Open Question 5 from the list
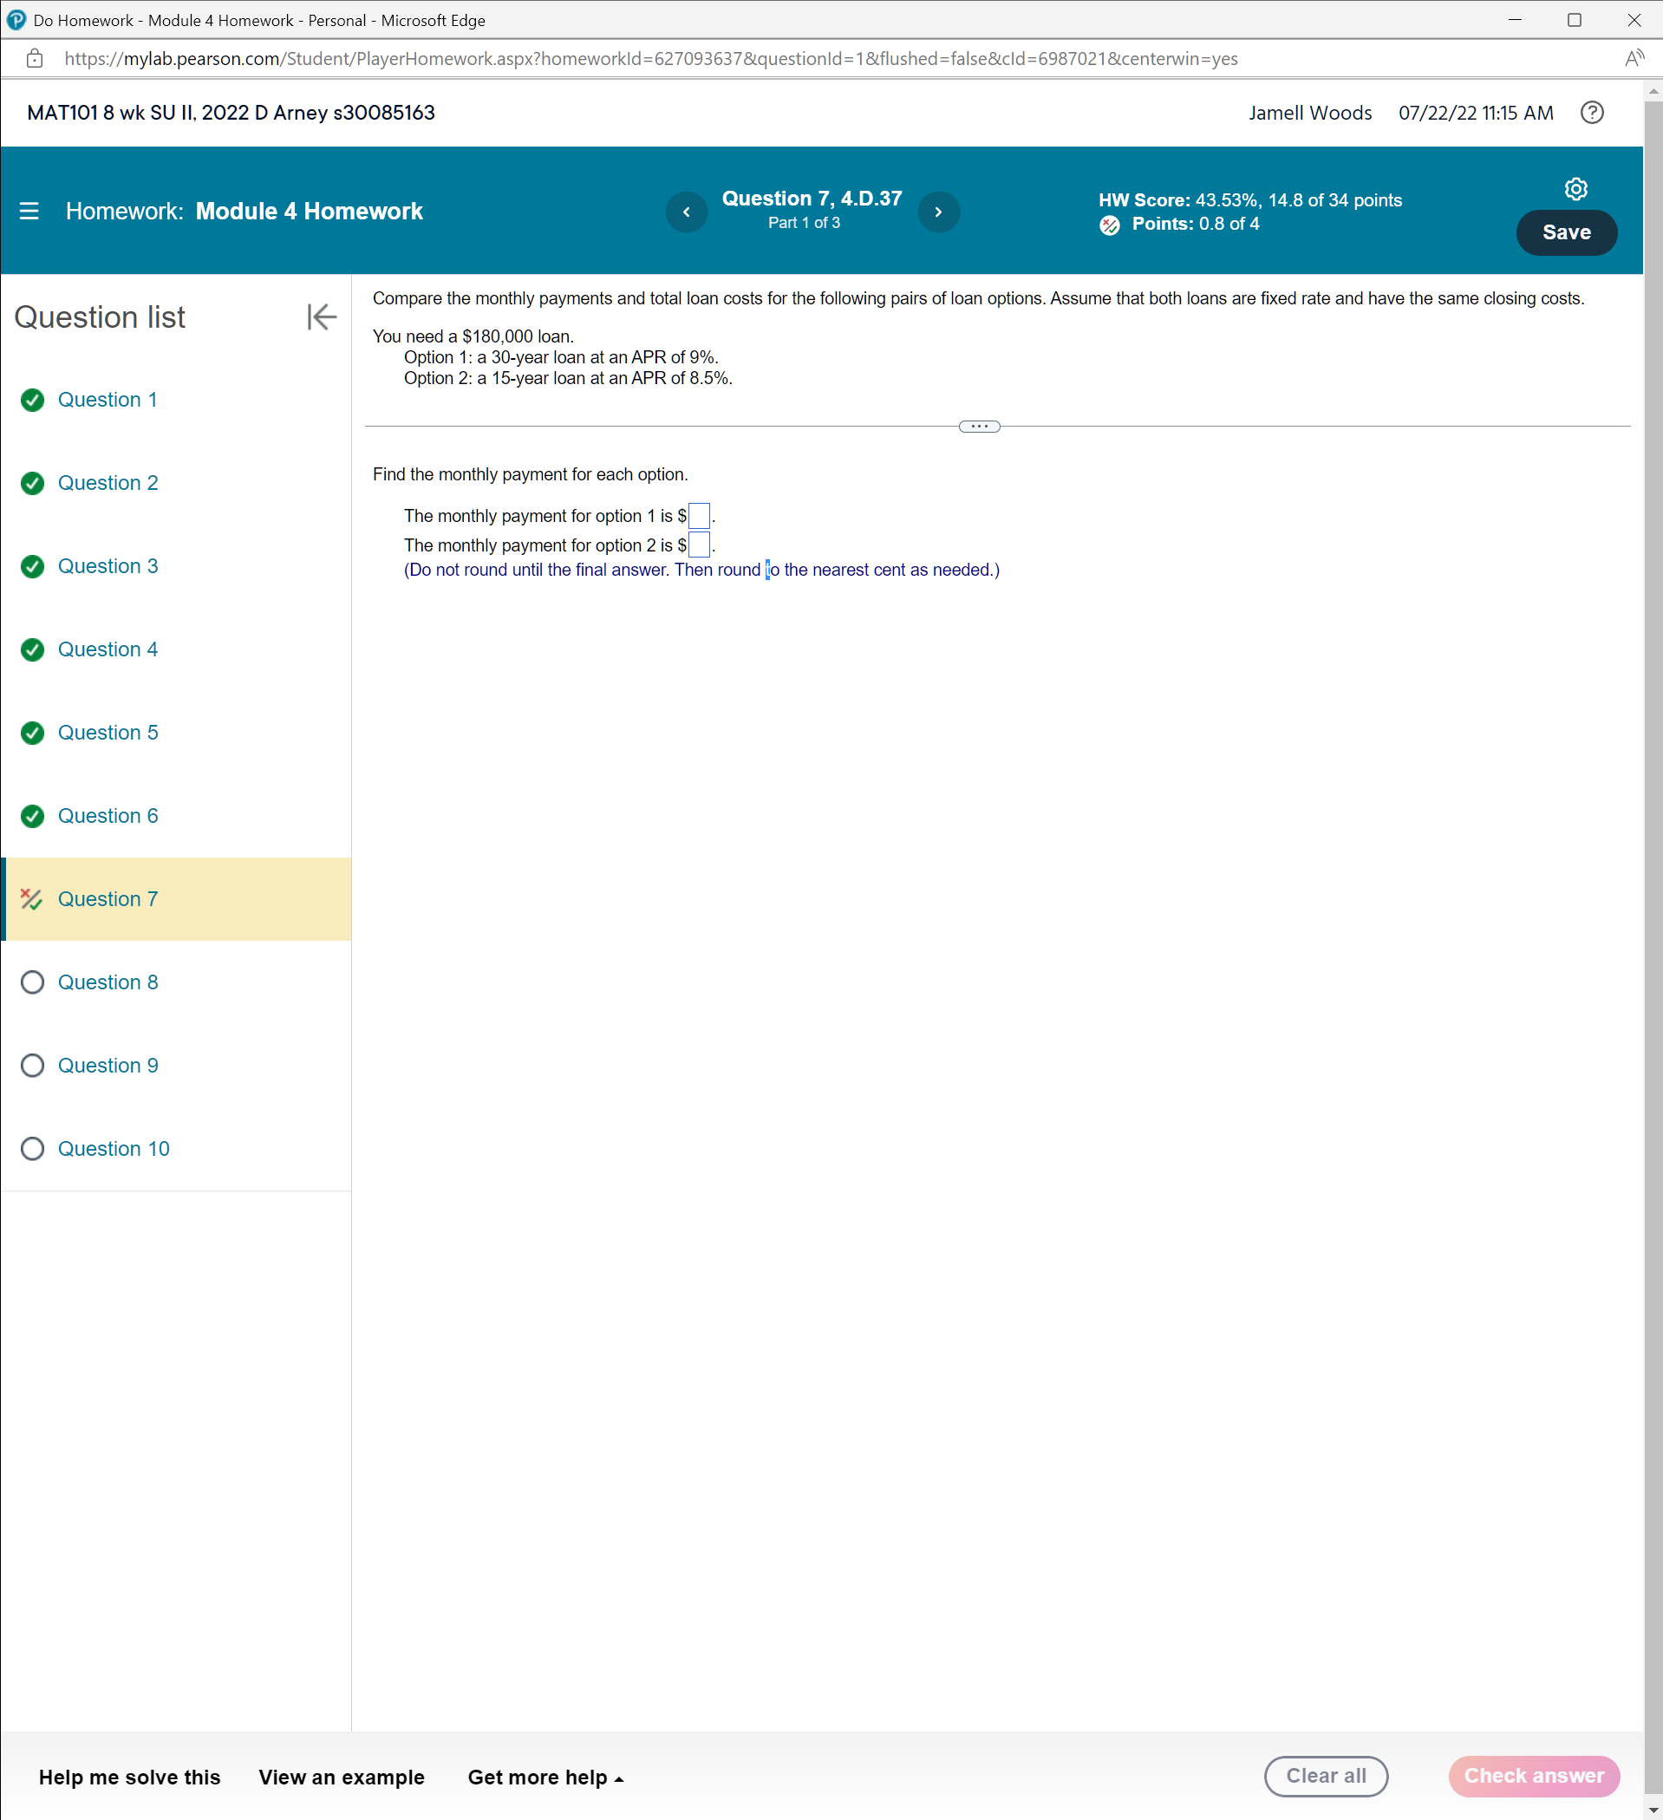 pyautogui.click(x=108, y=732)
